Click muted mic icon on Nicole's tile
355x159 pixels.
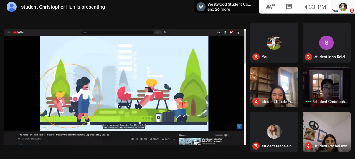pyautogui.click(x=256, y=102)
